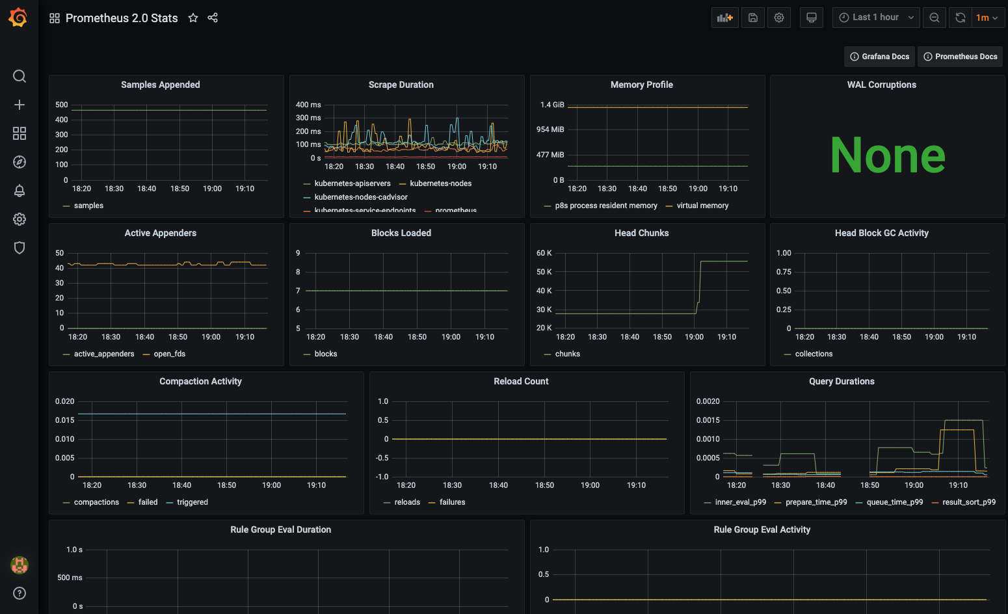
Task: Open the Compaction Activity title menu
Action: pyautogui.click(x=200, y=381)
